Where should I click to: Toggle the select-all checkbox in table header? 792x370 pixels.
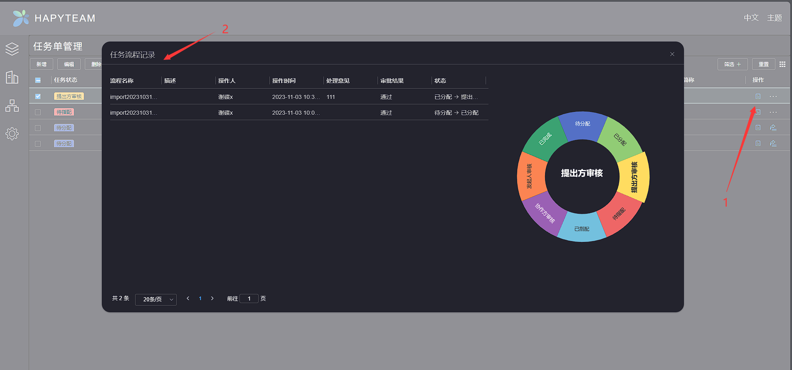[38, 80]
